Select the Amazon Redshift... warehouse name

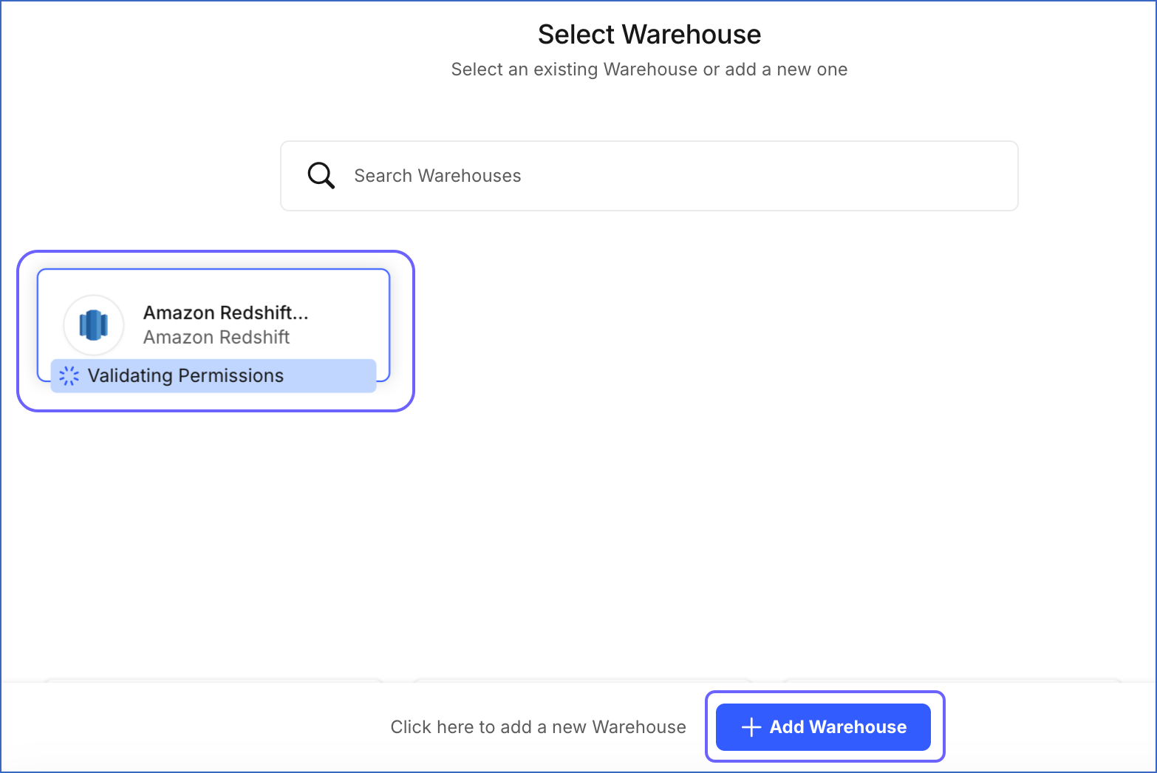tap(226, 313)
